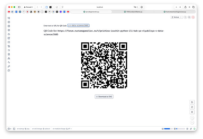Expand on module change off dropdown
Viewport: 203px width, 139px height.
[x=69, y=129]
